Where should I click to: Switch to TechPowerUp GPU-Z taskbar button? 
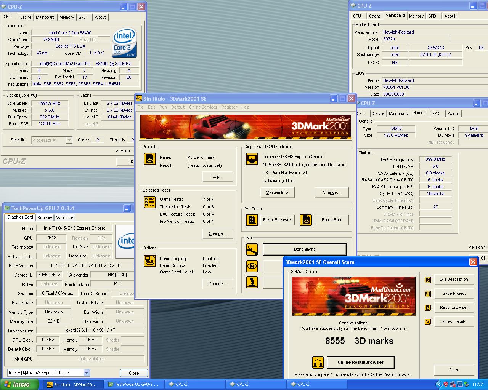pyautogui.click(x=133, y=384)
